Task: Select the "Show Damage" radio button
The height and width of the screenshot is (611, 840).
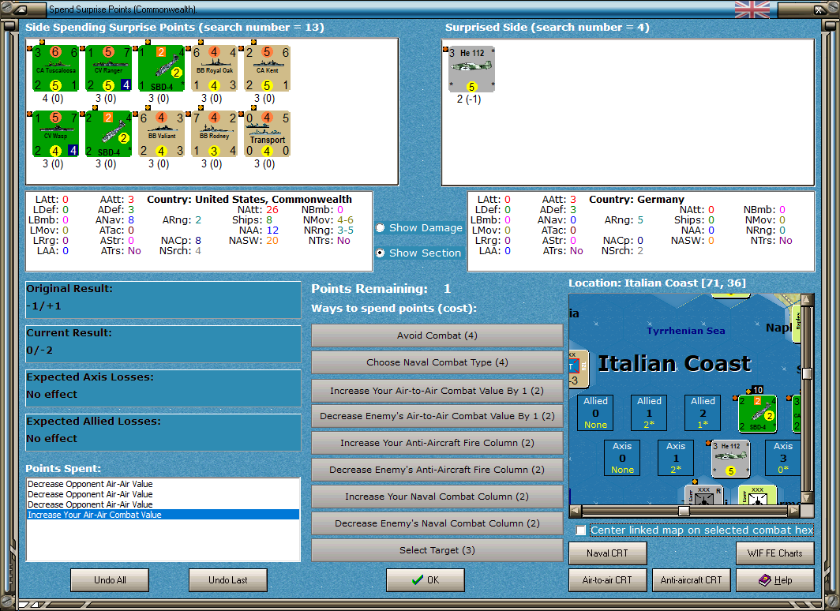Action: pyautogui.click(x=381, y=228)
